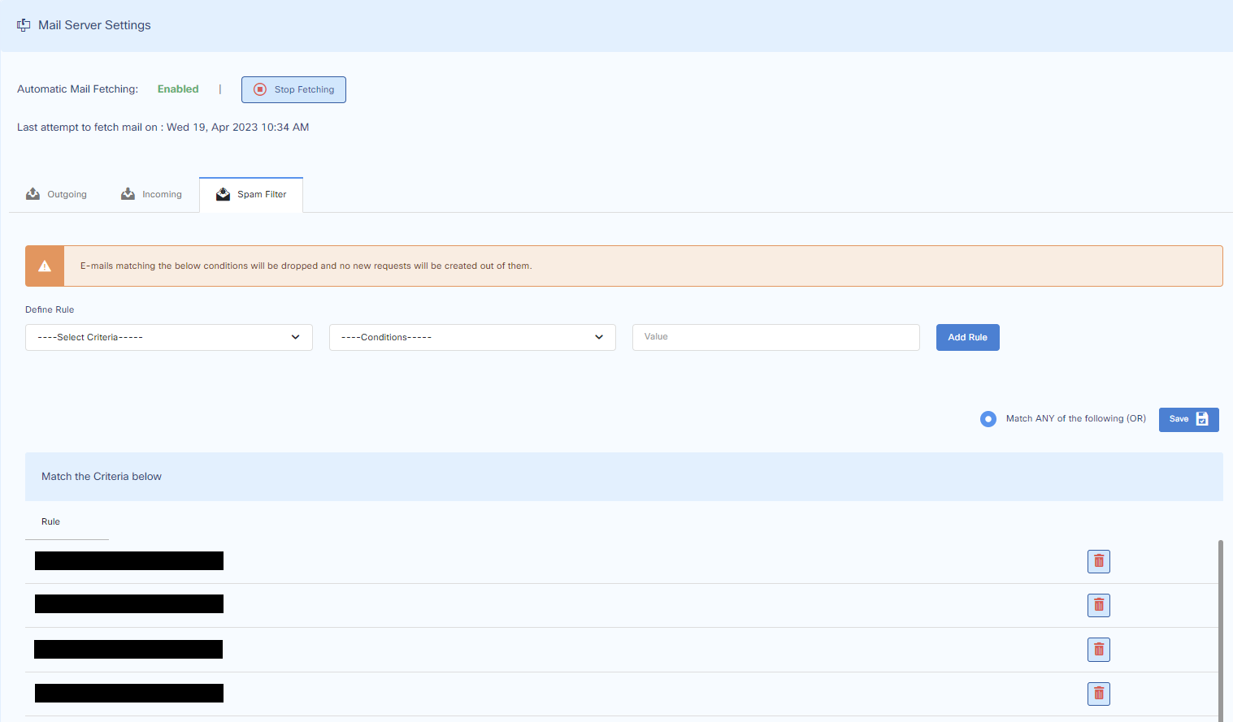Delete the third spam filter rule
This screenshot has height=722, width=1233.
tap(1098, 650)
